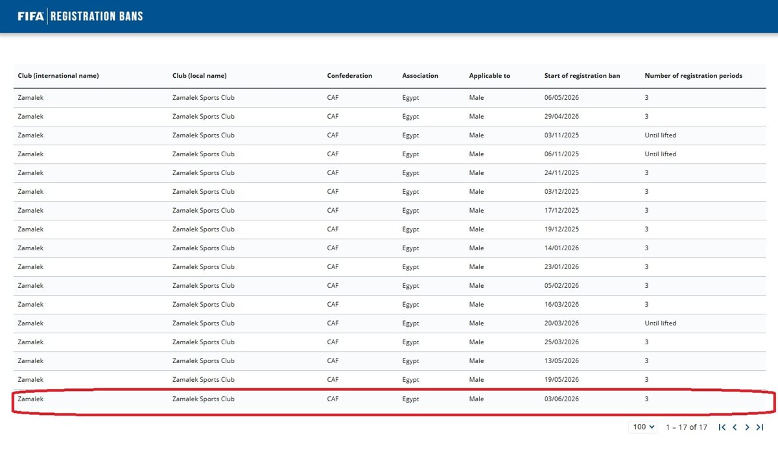The width and height of the screenshot is (778, 459).
Task: Click the Registration Bans header title
Action: [x=96, y=16]
